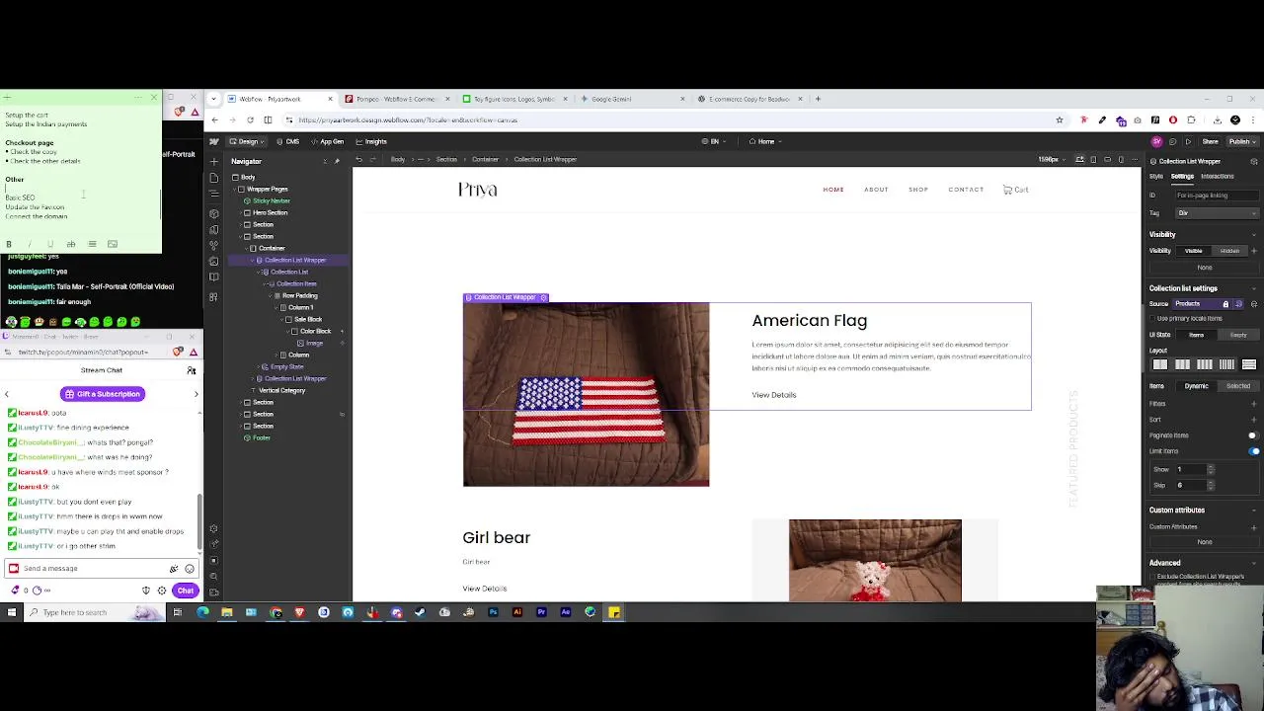
Task: Switch UI State to Items
Action: pos(1196,335)
